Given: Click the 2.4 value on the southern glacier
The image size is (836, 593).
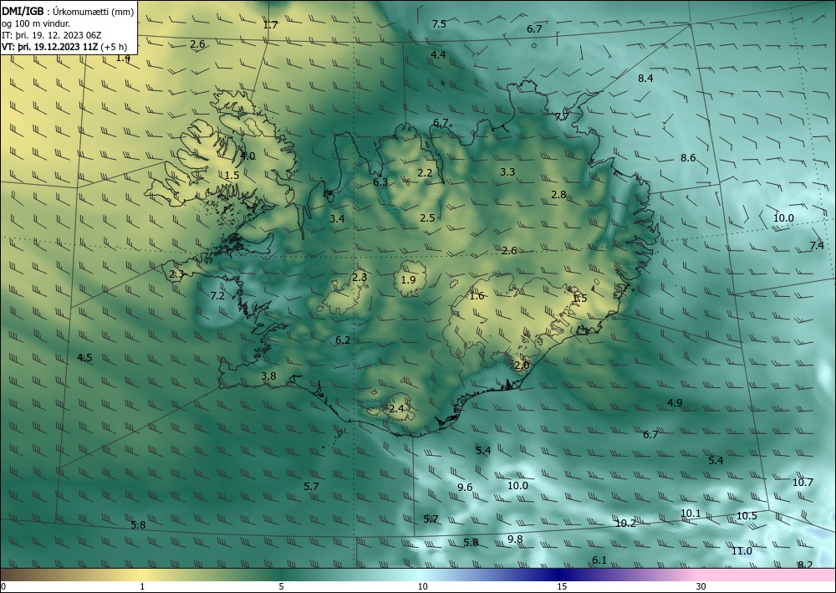Looking at the screenshot, I should (x=396, y=409).
